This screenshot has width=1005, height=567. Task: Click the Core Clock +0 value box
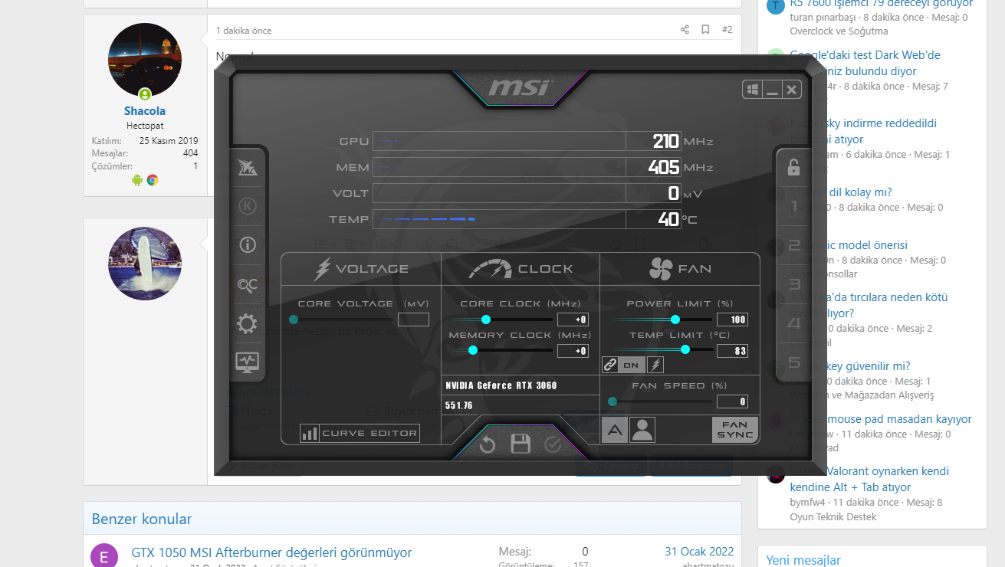point(573,320)
